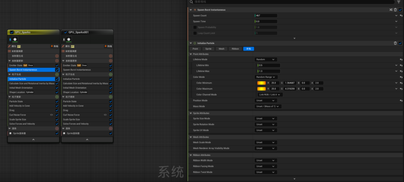
Task: Open the Position Mode dropdown
Action: 266,101
